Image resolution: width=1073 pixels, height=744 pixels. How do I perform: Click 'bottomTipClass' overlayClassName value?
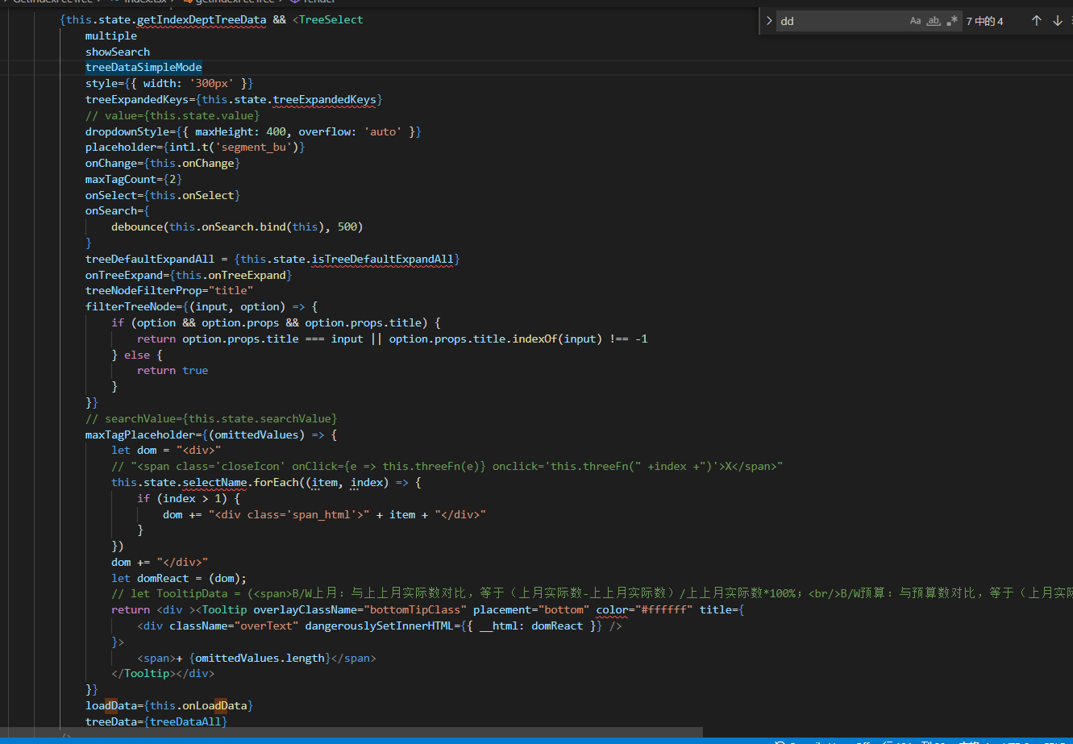414,609
